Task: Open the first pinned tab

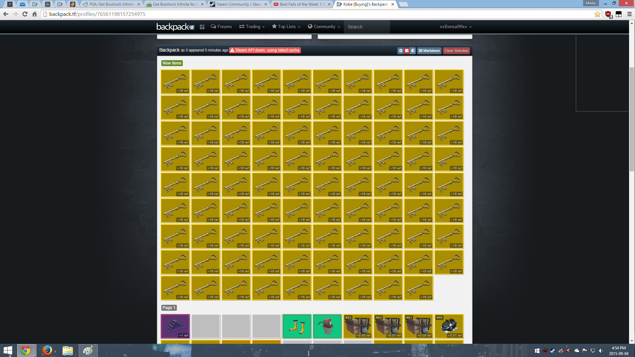Action: (10, 4)
